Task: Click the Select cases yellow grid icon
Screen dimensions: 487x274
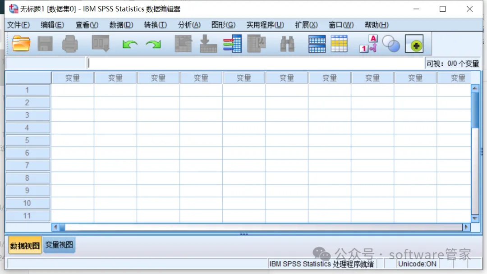Action: (339, 44)
